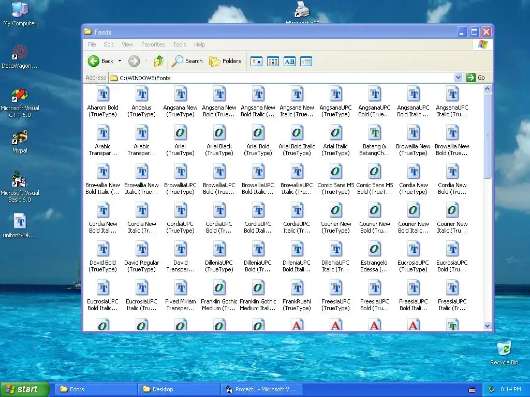Click the vertical scrollbar thumb
530x397 pixels.
coord(487,136)
